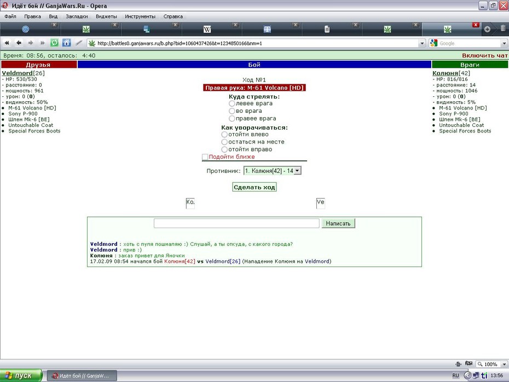Screen dimensions: 509x382
Task: Select 'отойти вправо' dodge option
Action: pyautogui.click(x=224, y=149)
